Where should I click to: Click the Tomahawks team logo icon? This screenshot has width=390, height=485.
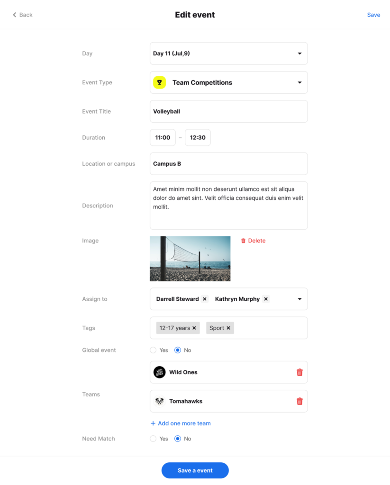tap(159, 401)
